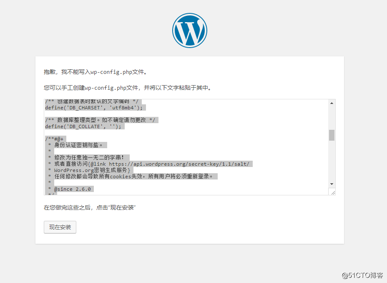
Task: Click the @since 2.6.0 line
Action: 70,189
